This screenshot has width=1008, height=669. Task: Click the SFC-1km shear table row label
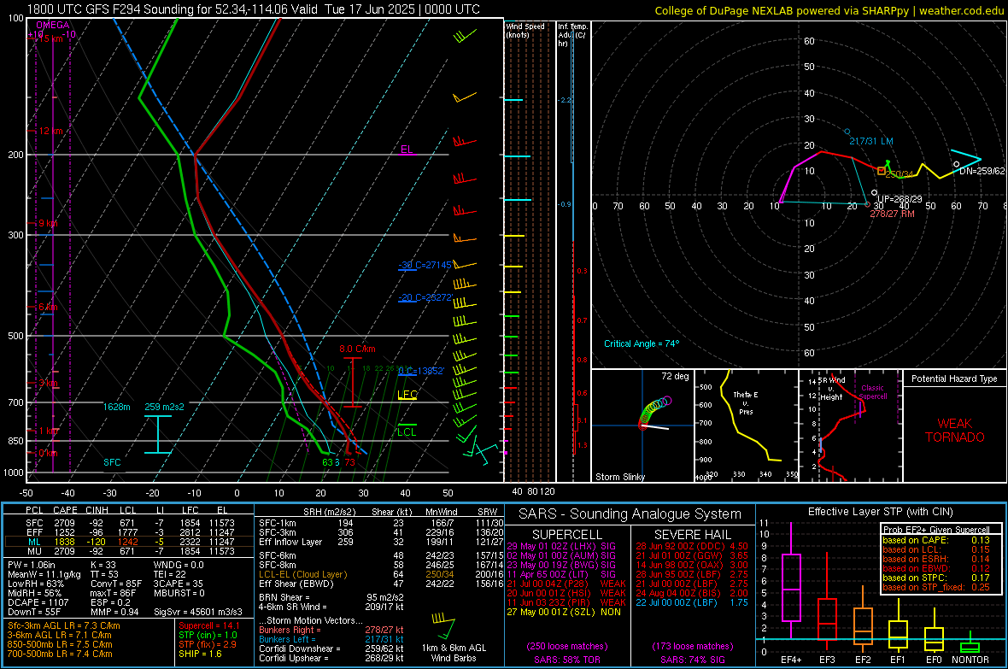point(277,523)
